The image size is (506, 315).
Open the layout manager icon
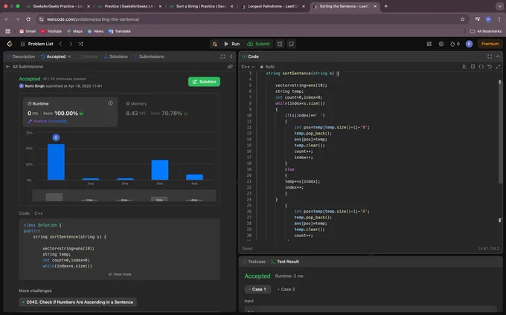pos(429,44)
